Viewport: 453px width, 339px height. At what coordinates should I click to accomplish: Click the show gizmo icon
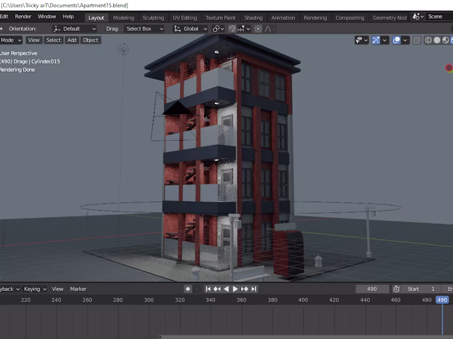coord(376,40)
